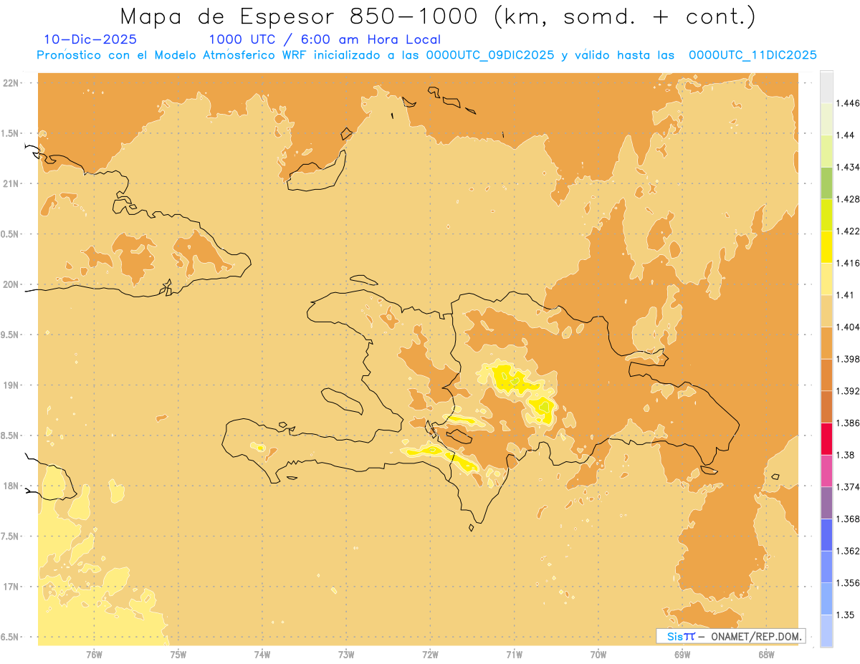Click the '73W' longitude label
The width and height of the screenshot is (860, 664).
click(346, 654)
